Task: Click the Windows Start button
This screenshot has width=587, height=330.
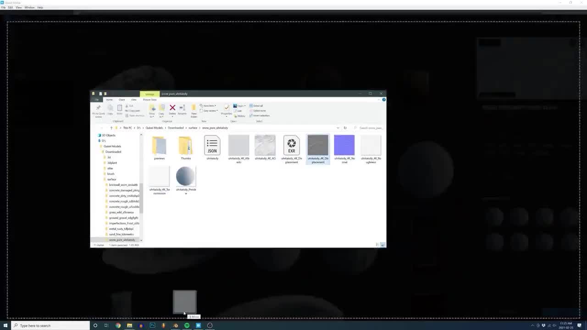Action: point(6,325)
